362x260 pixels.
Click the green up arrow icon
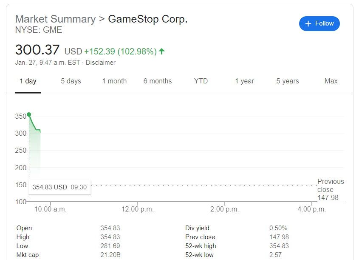162,51
